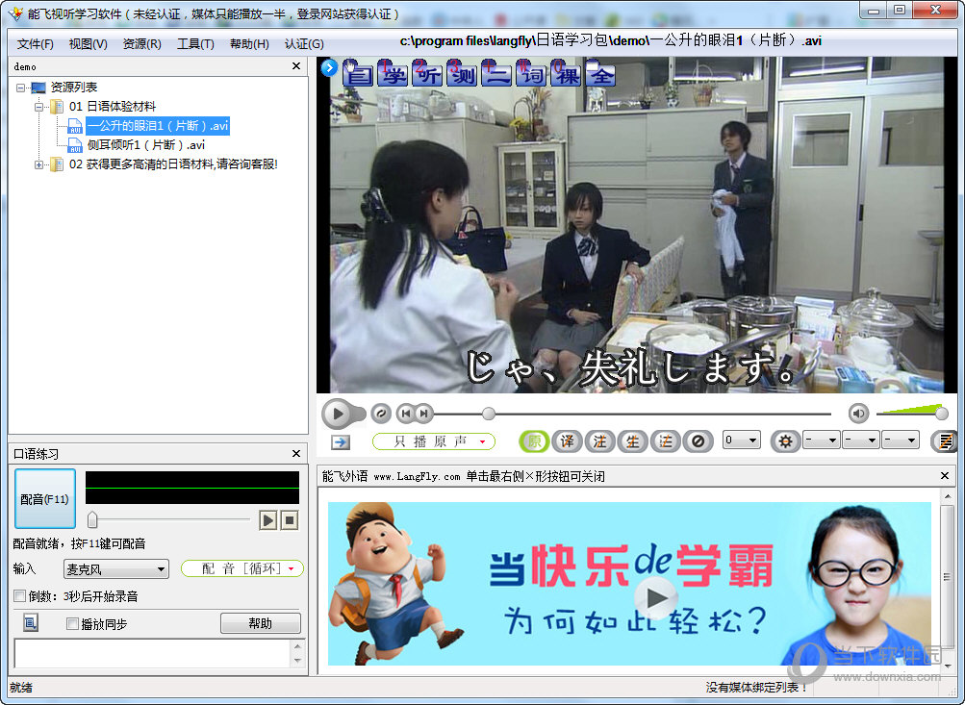Click the text-list icon at far right
The width and height of the screenshot is (965, 705).
coord(945,441)
